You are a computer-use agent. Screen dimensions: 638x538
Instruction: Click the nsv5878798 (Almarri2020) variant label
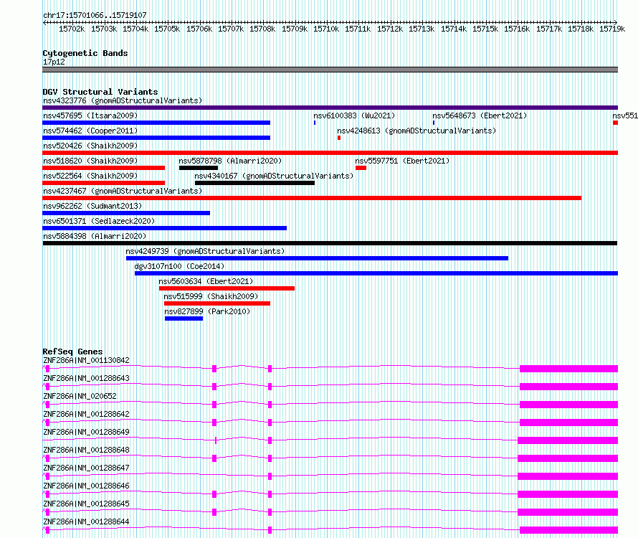[x=230, y=161]
